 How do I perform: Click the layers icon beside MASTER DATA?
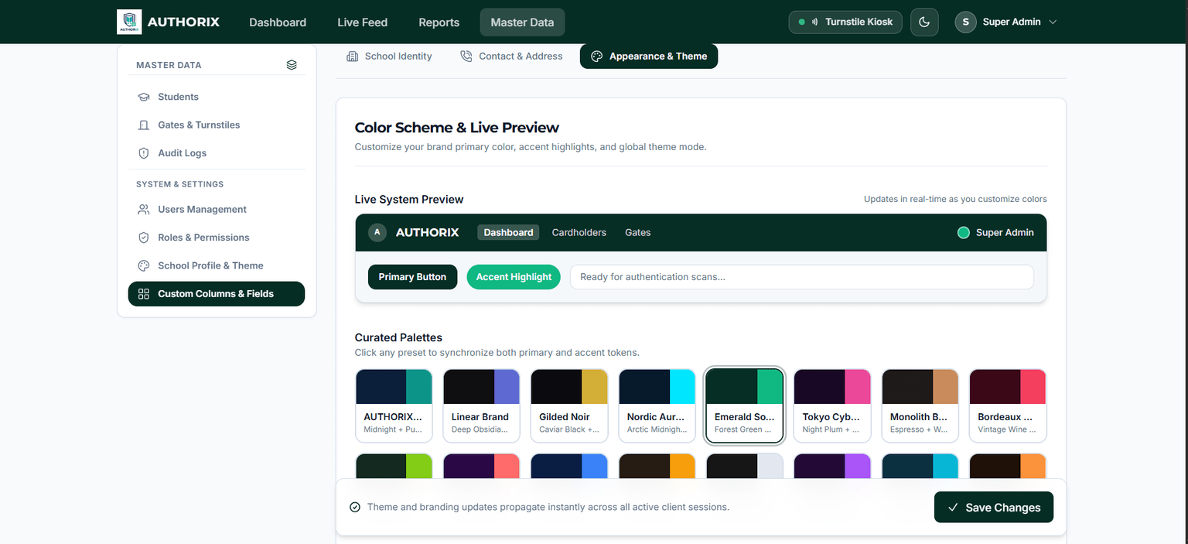point(292,65)
